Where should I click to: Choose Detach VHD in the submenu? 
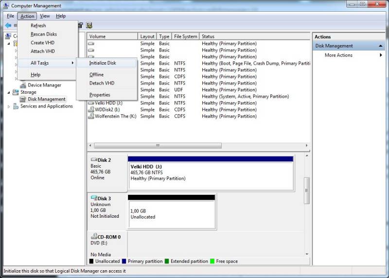point(102,83)
